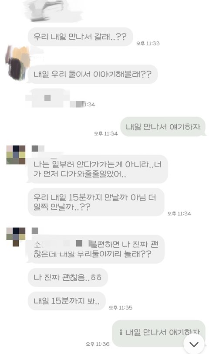Tap the message containing 불편하면 나 진짜 괜찮은데
209x354 pixels.
[96, 249]
